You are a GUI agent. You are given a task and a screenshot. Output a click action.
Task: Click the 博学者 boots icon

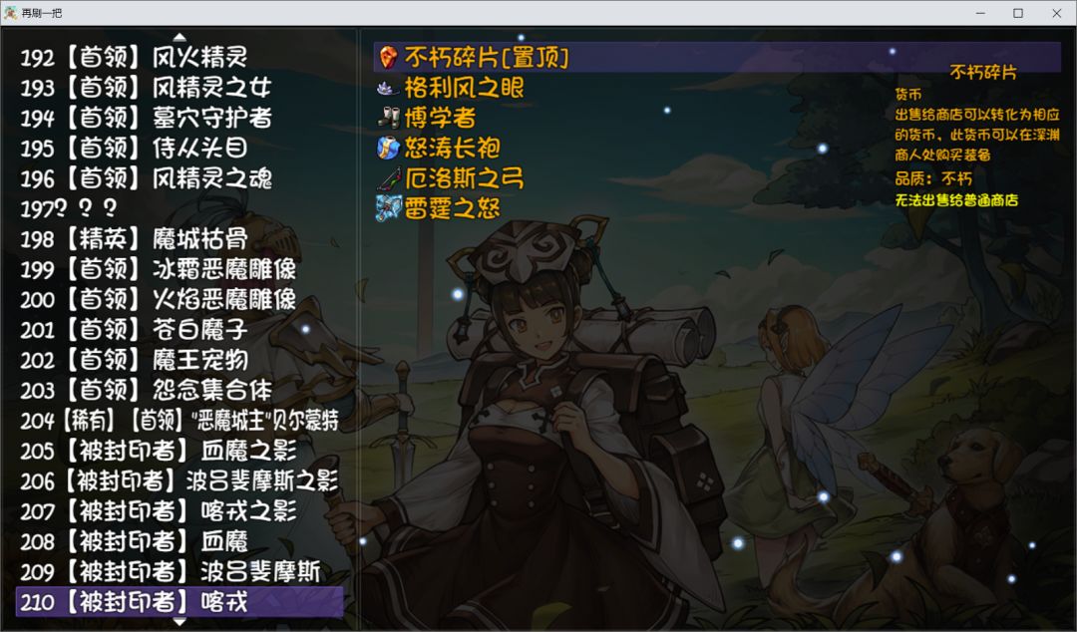388,118
